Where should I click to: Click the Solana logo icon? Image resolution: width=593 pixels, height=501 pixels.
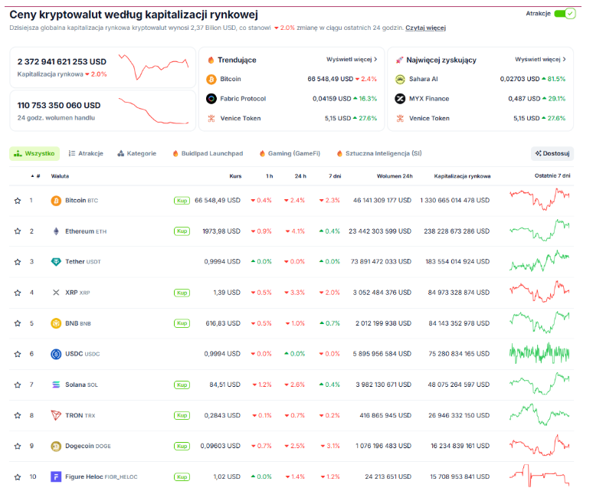(56, 385)
